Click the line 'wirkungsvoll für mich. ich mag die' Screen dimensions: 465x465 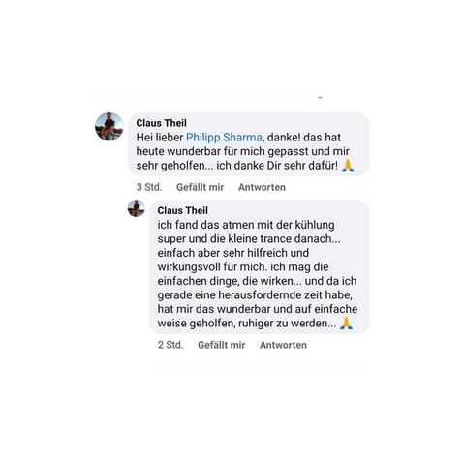pos(243,267)
